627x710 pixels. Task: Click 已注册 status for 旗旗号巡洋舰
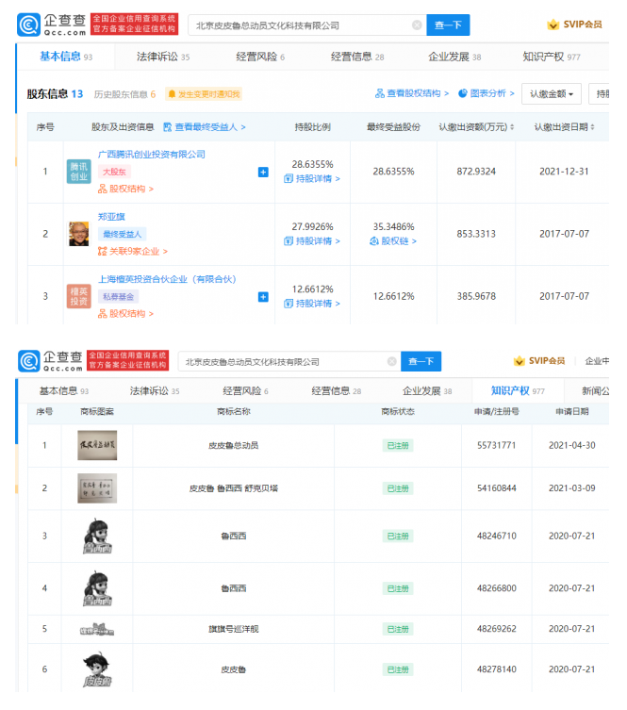click(398, 629)
